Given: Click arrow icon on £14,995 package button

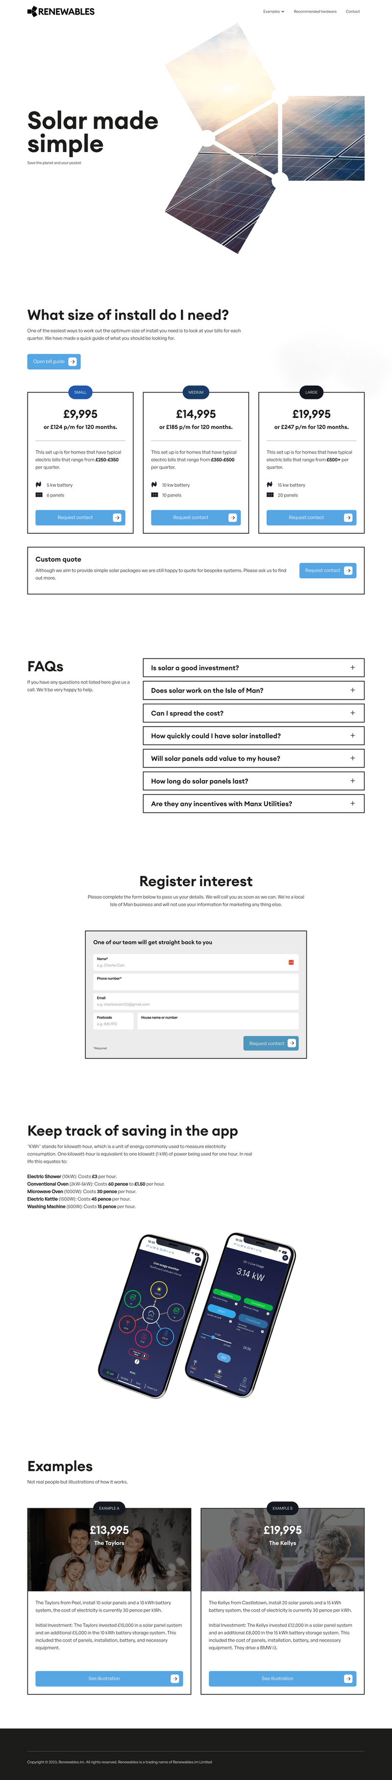Looking at the screenshot, I should point(233,518).
